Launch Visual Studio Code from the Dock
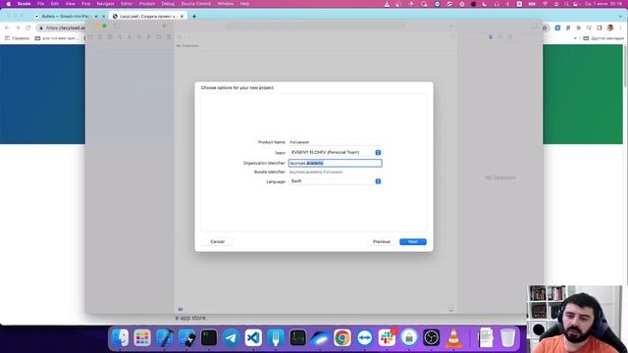Screen dimensions: 628x353 pos(253,337)
